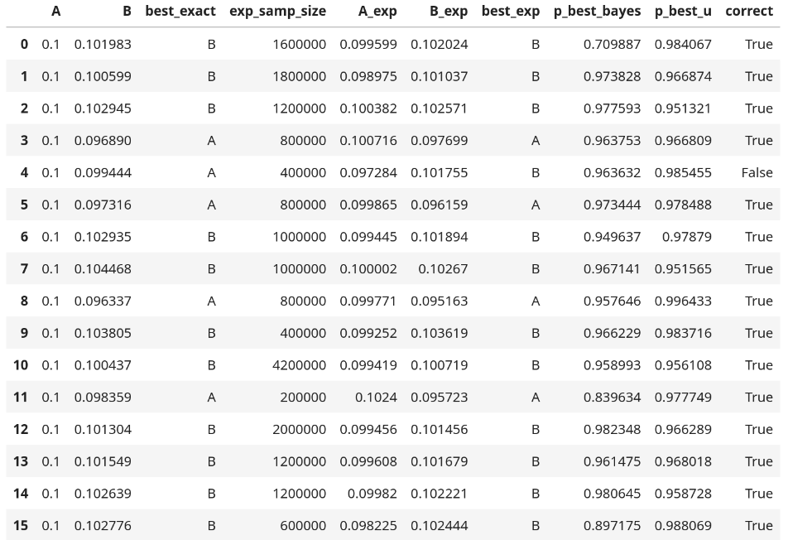The height and width of the screenshot is (540, 812).
Task: Click B value 0.104468
Action: [x=103, y=269]
